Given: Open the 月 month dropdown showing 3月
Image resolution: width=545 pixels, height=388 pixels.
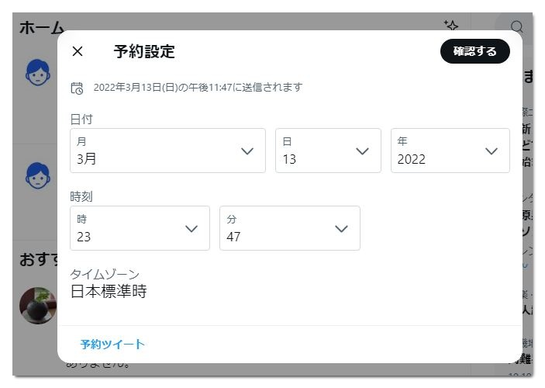Looking at the screenshot, I should click(167, 151).
